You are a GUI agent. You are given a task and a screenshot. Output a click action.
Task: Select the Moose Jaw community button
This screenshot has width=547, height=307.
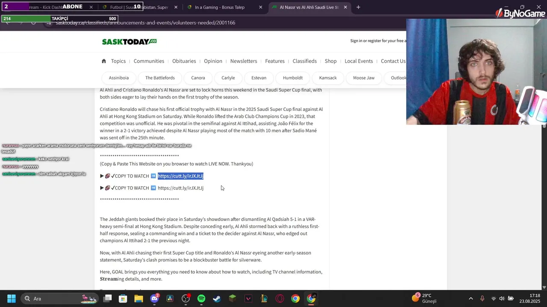click(x=364, y=78)
